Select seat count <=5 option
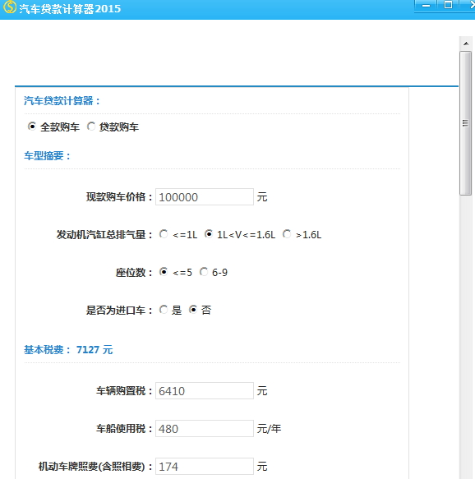This screenshot has height=479, width=475. point(164,272)
